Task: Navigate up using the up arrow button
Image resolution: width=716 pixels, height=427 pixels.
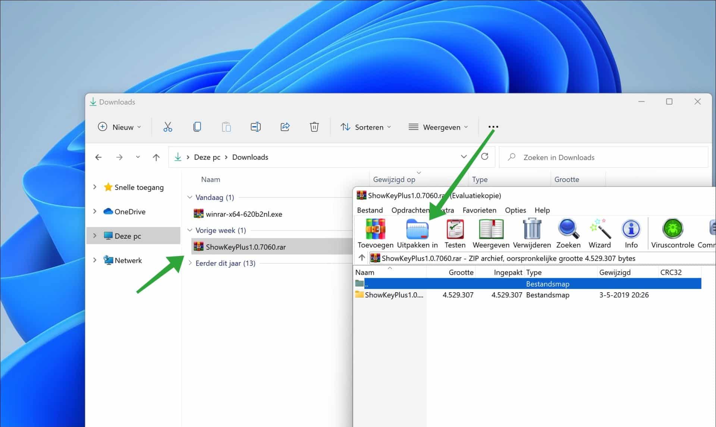Action: [x=156, y=157]
